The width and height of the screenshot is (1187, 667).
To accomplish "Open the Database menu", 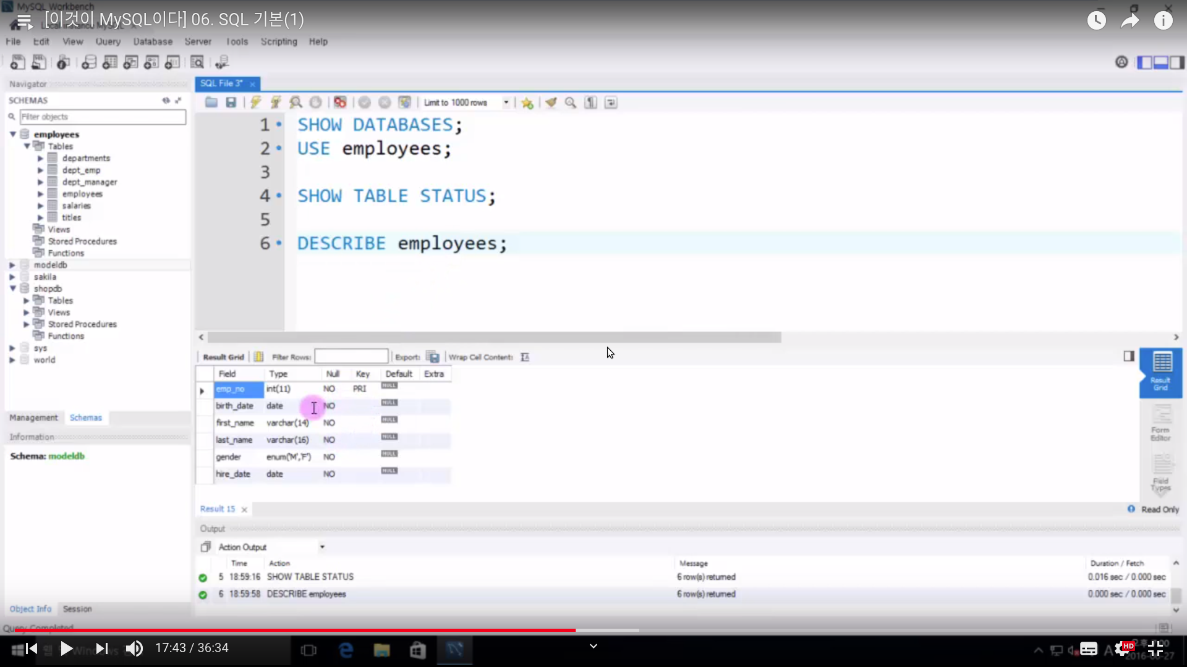I will coord(153,41).
